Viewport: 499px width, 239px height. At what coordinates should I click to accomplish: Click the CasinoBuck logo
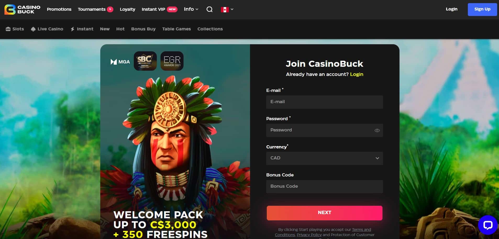(x=22, y=9)
